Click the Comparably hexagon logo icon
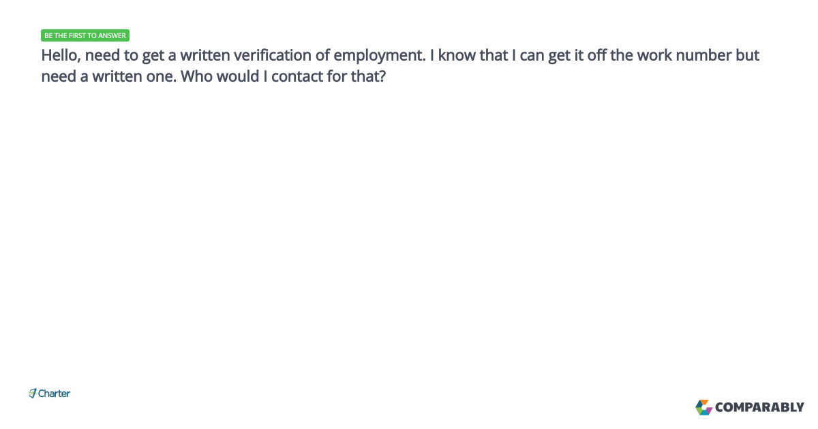This screenshot has width=818, height=429. 703,407
